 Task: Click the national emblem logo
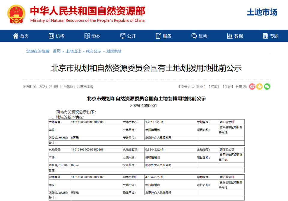16,14
